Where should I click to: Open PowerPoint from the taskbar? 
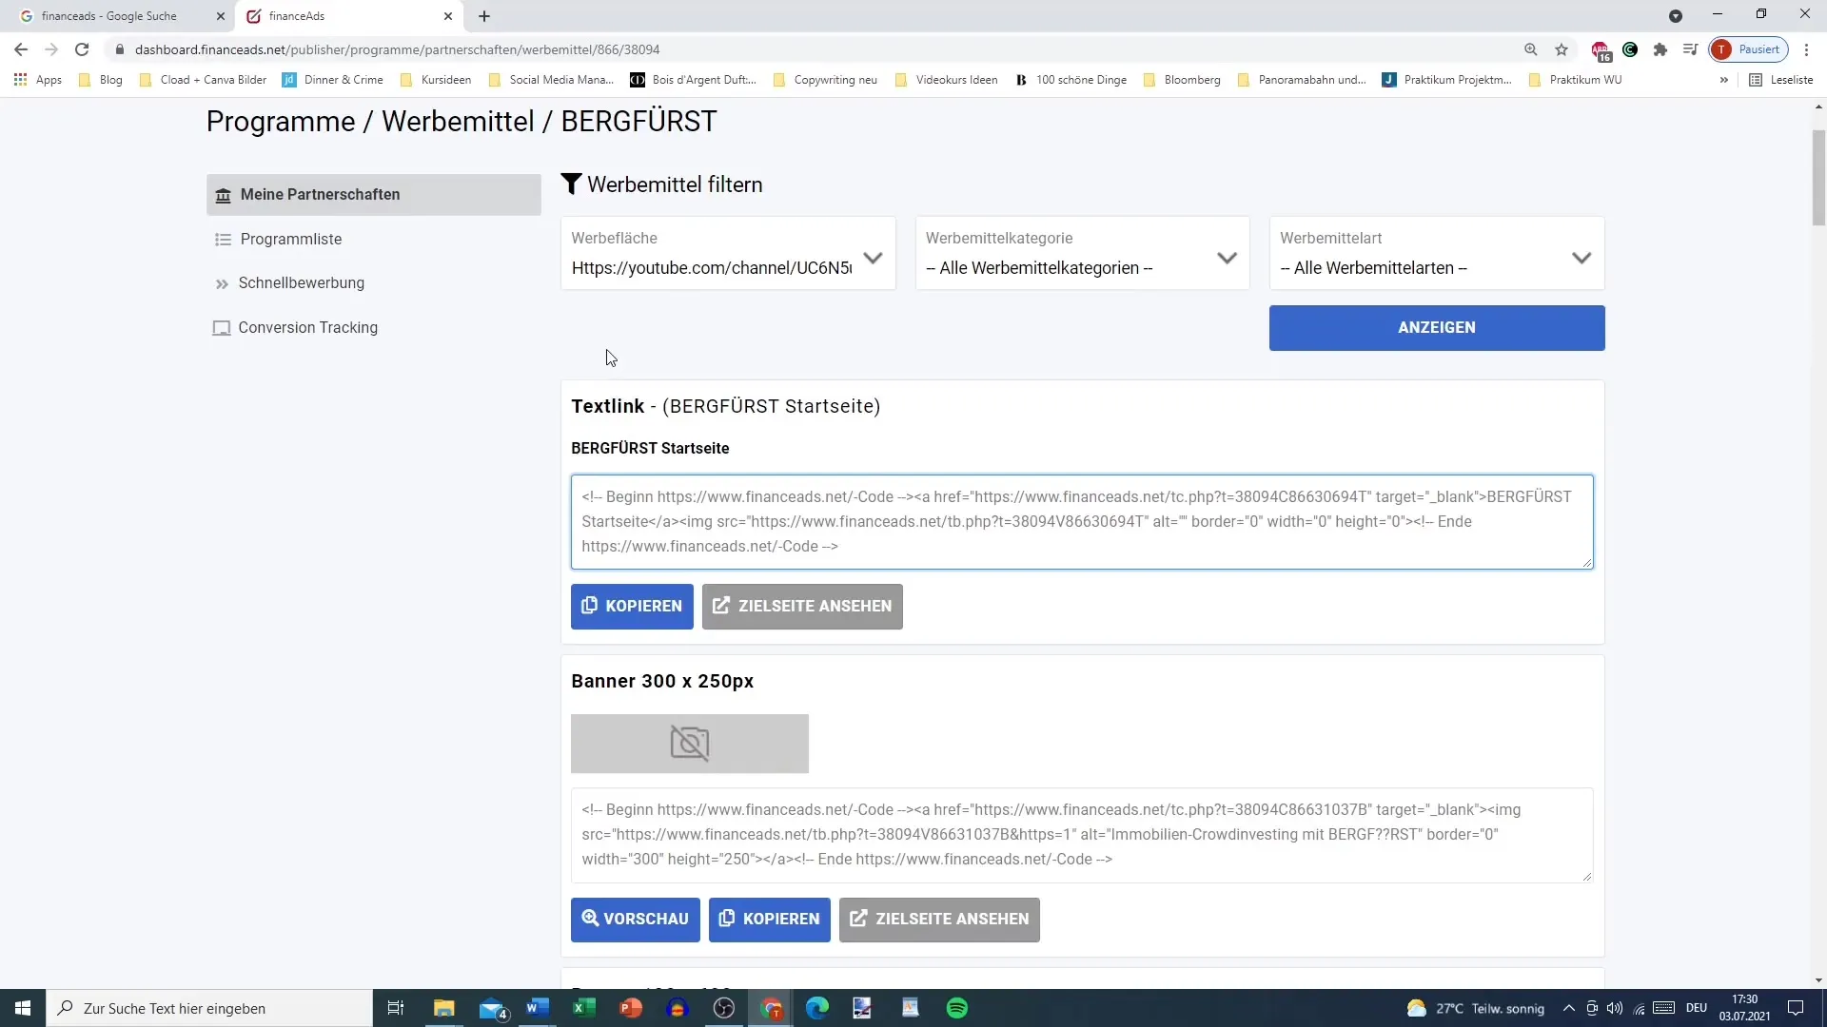pyautogui.click(x=631, y=1008)
